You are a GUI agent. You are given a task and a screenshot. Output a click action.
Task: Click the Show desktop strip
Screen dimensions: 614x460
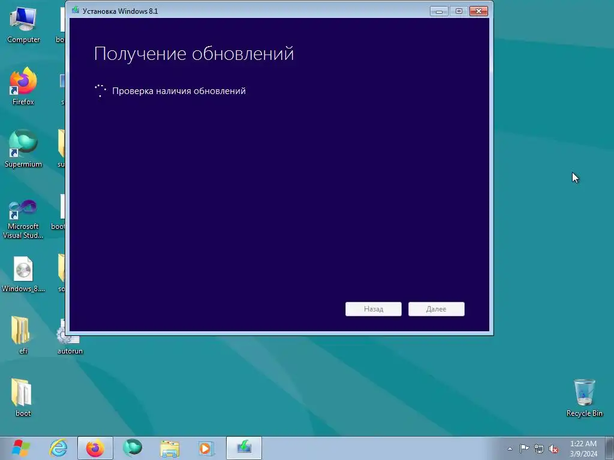tap(610, 448)
